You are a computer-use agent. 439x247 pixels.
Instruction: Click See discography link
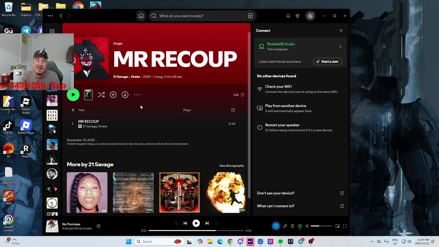tap(232, 166)
